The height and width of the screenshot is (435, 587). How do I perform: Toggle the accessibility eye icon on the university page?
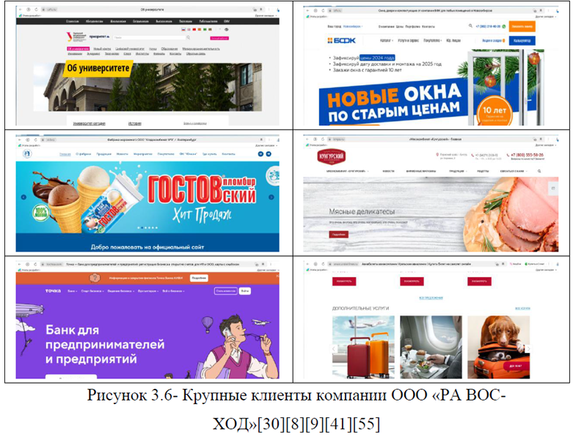coord(226,29)
